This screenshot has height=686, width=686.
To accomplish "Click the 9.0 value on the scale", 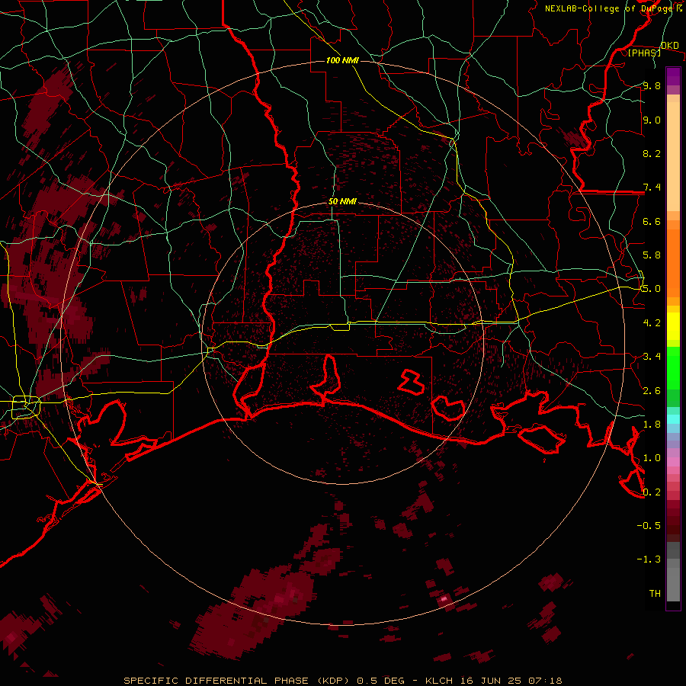I will tap(652, 120).
